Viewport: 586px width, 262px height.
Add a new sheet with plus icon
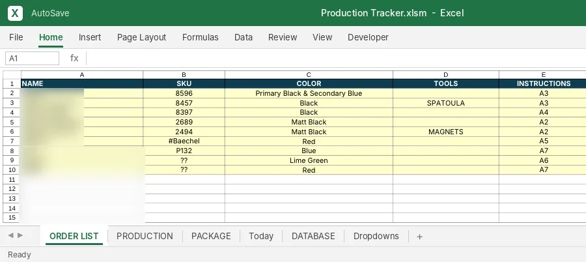pyautogui.click(x=419, y=237)
